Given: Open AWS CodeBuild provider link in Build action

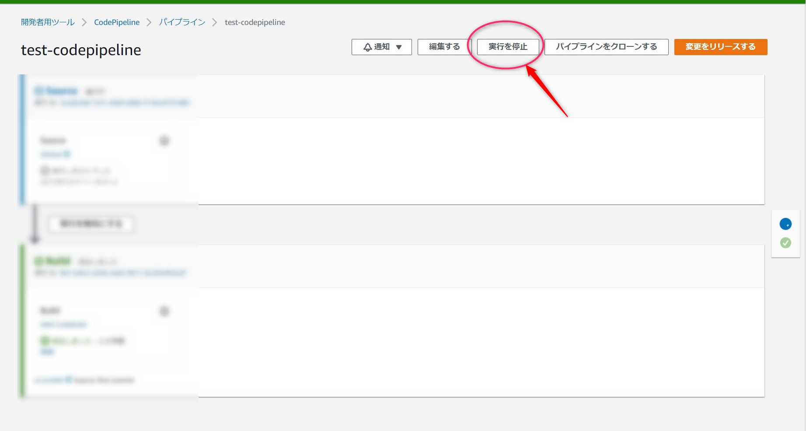Looking at the screenshot, I should (x=64, y=325).
